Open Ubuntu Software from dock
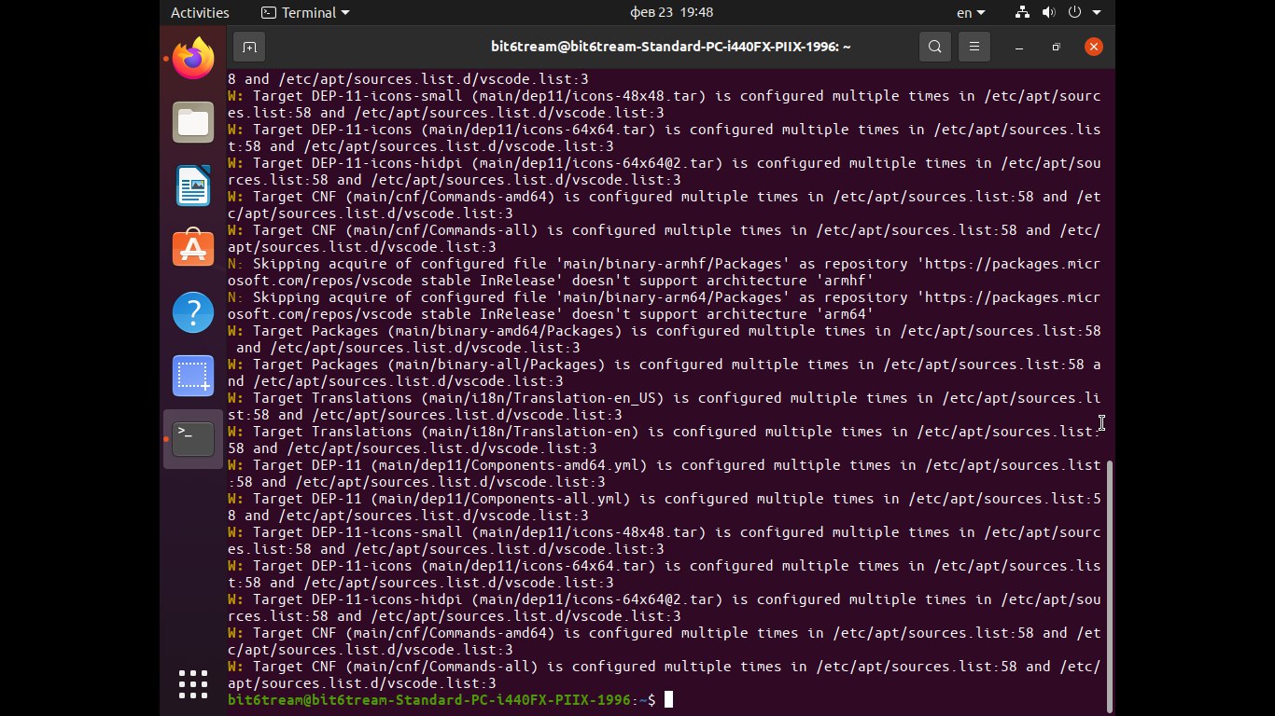The image size is (1275, 716). (193, 249)
